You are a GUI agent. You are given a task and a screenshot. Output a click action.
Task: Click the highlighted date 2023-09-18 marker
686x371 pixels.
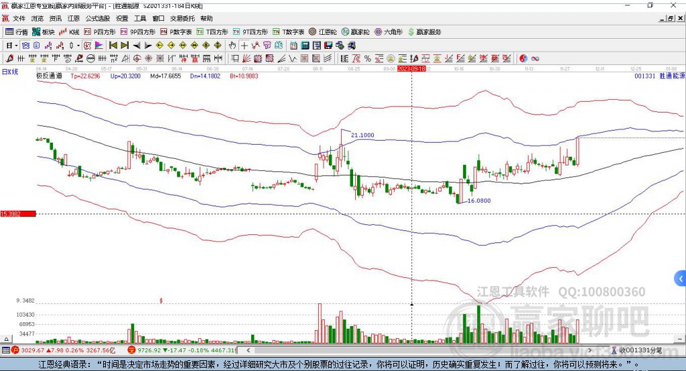411,69
